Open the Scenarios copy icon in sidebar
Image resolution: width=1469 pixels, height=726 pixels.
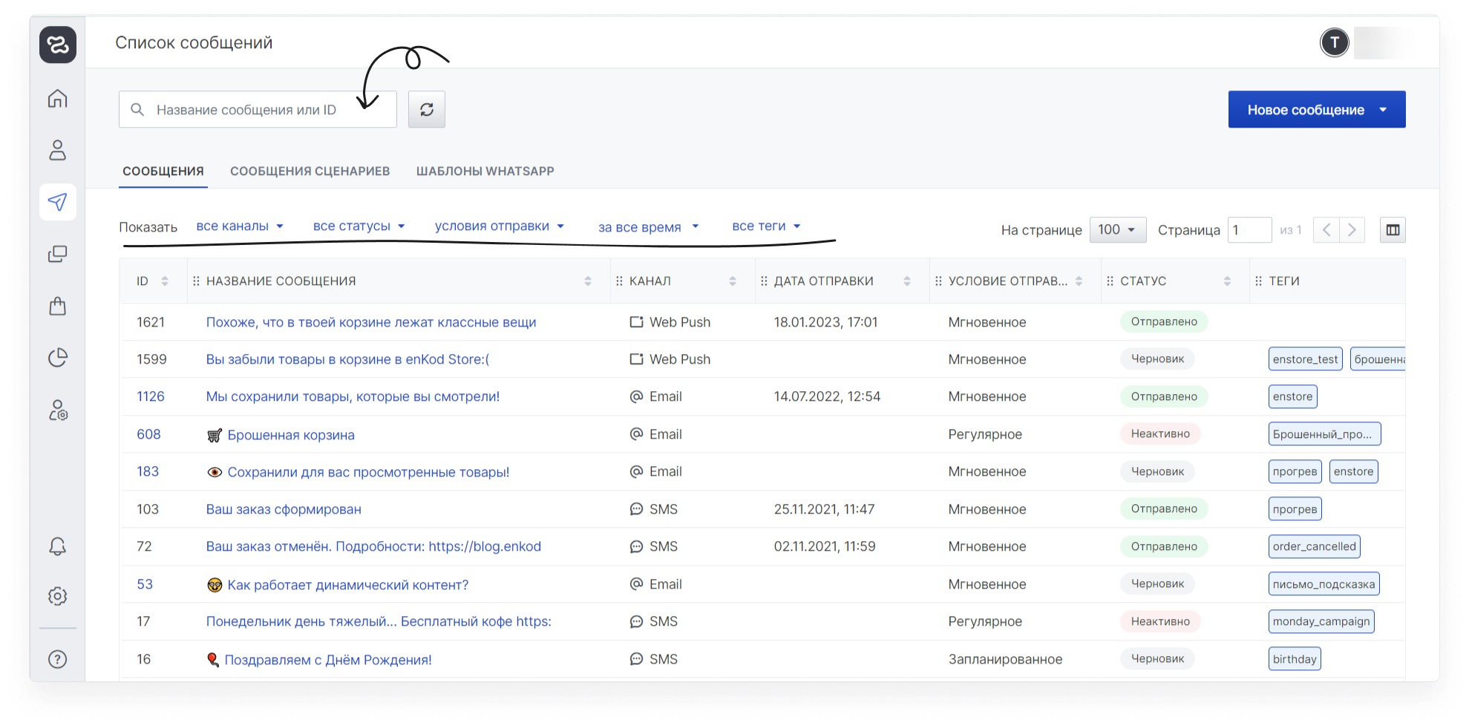(58, 254)
